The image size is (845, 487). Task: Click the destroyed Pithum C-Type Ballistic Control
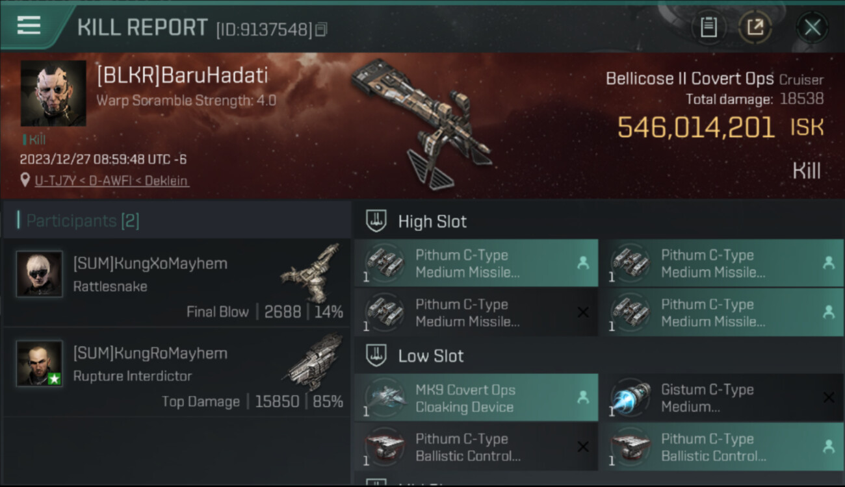point(476,447)
